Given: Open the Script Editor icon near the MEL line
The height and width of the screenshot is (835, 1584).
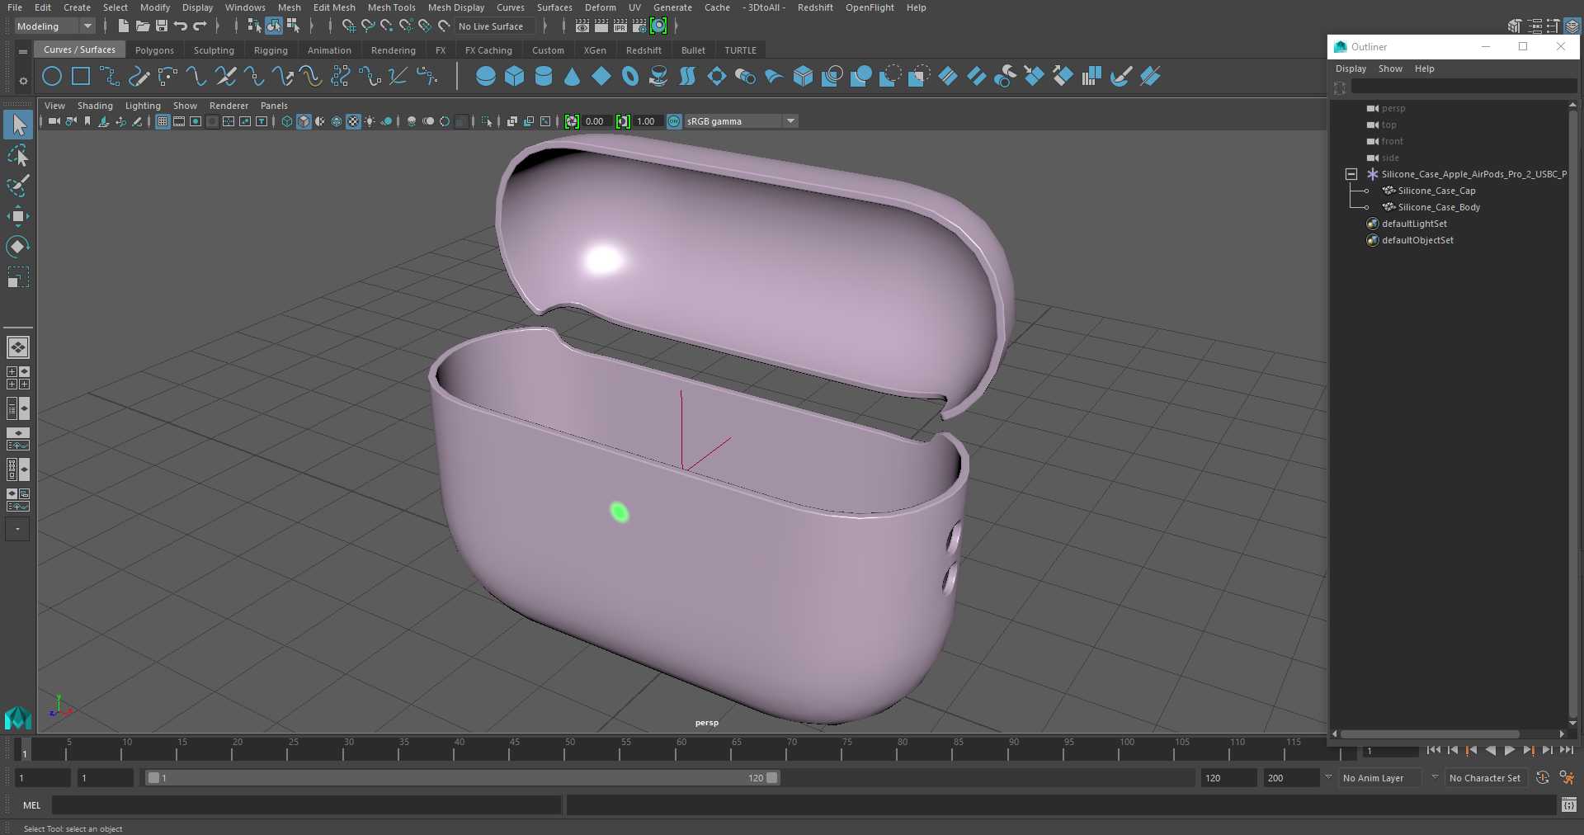Looking at the screenshot, I should point(1569,805).
